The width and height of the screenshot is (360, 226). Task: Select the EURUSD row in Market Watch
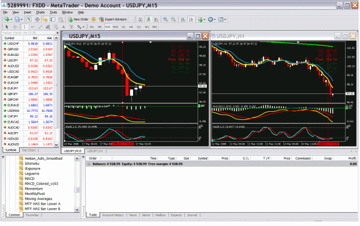[28, 55]
